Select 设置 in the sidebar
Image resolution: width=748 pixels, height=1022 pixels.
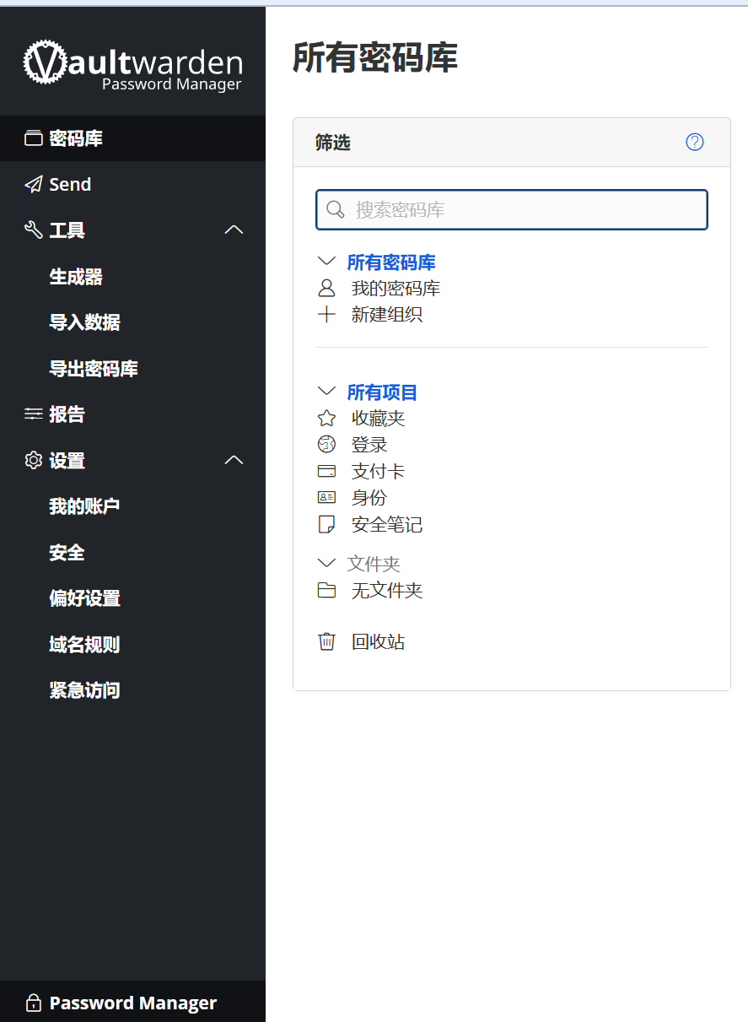pos(67,461)
